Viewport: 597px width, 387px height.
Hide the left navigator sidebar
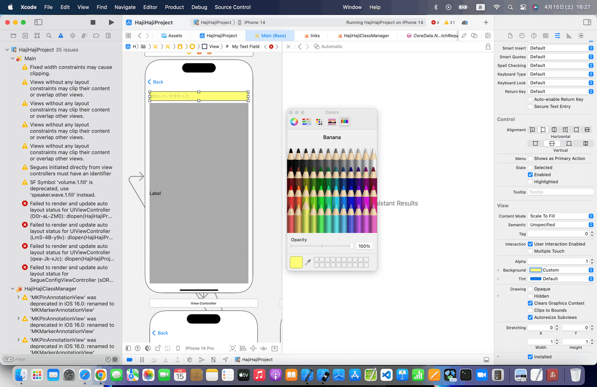coord(38,22)
